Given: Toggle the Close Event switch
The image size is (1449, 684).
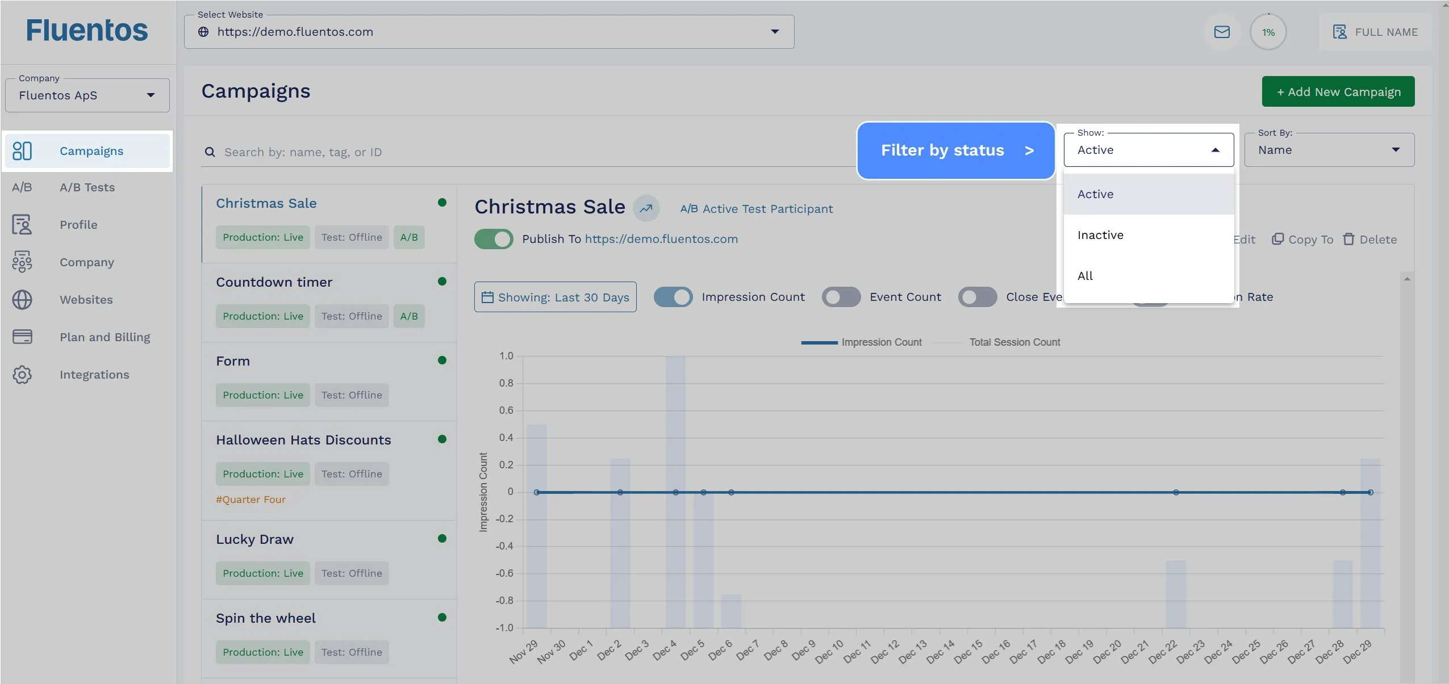Looking at the screenshot, I should [x=977, y=297].
